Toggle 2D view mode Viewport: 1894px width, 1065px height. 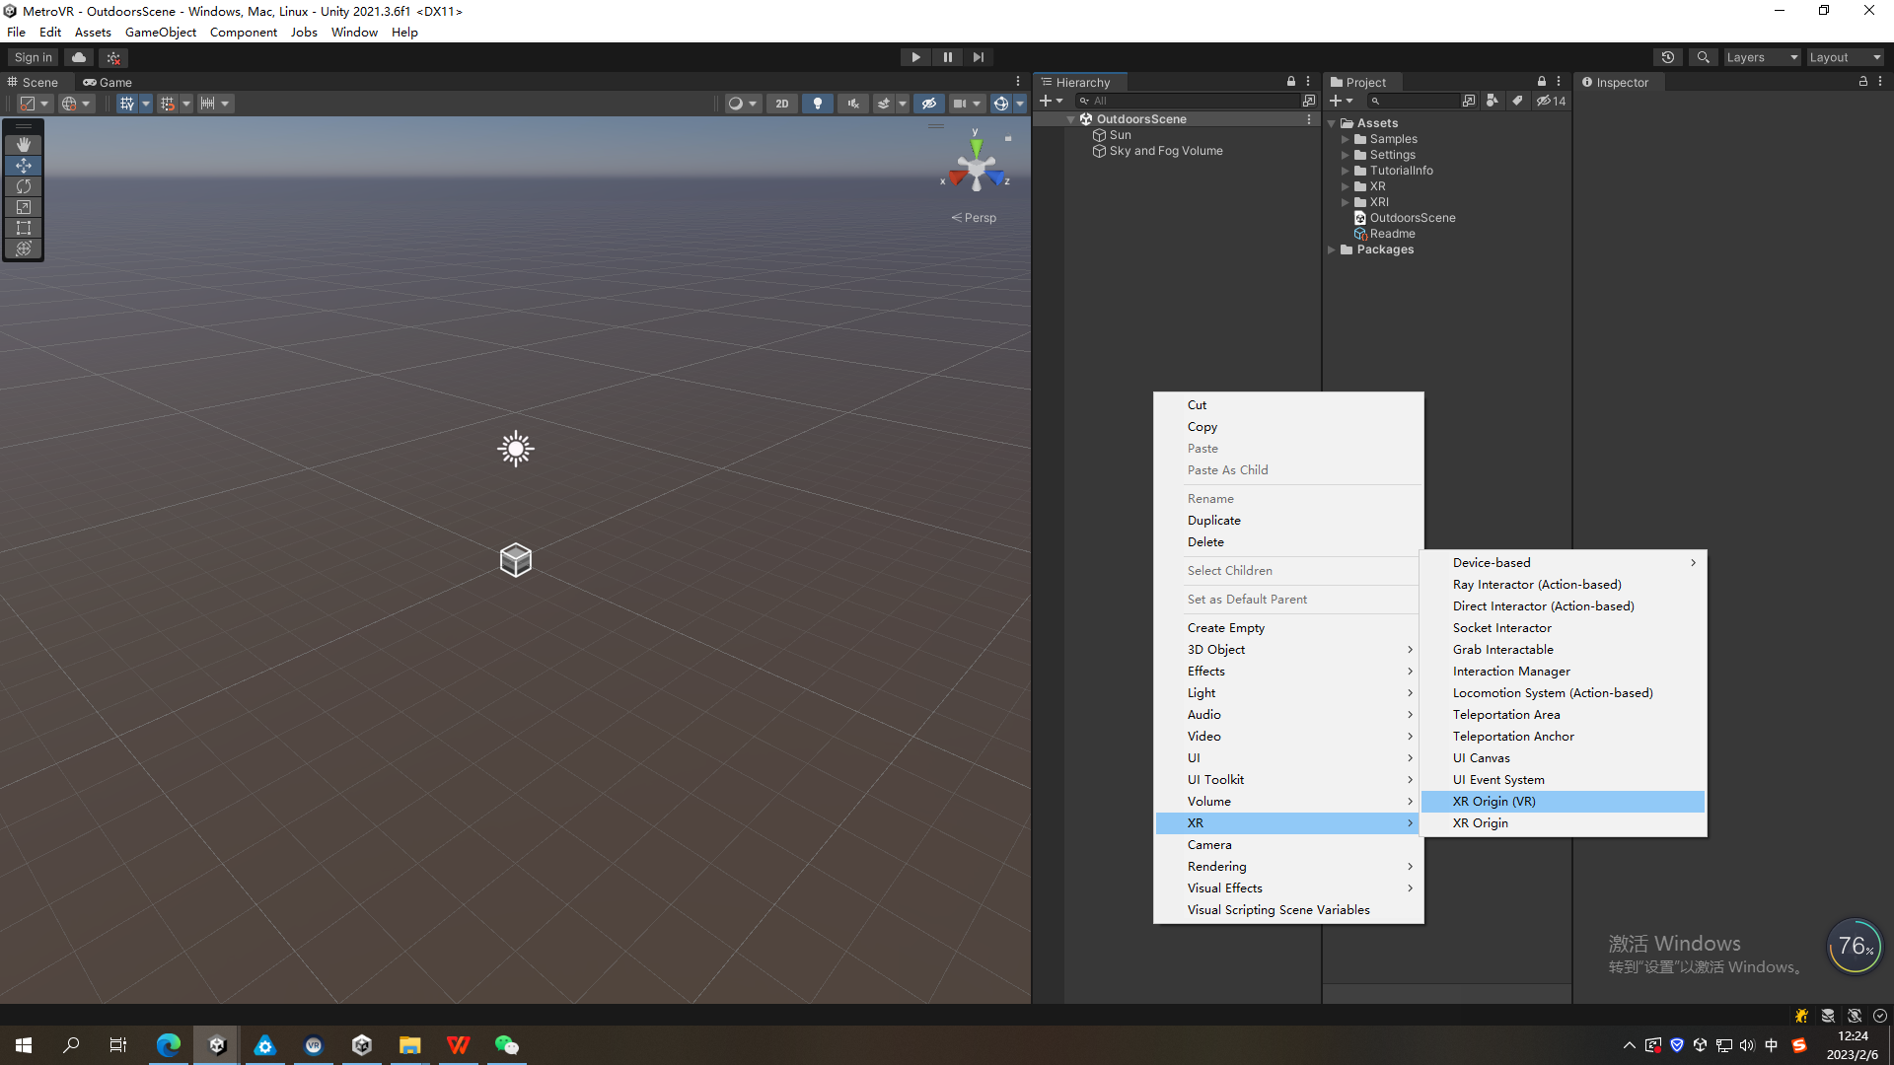tap(781, 104)
